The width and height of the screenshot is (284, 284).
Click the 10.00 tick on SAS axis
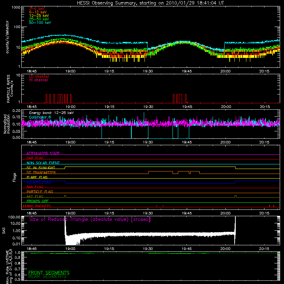click(x=15, y=224)
